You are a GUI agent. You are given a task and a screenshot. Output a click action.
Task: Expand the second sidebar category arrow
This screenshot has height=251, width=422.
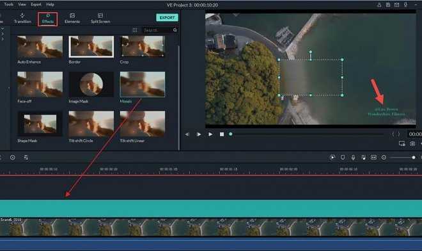3,34
